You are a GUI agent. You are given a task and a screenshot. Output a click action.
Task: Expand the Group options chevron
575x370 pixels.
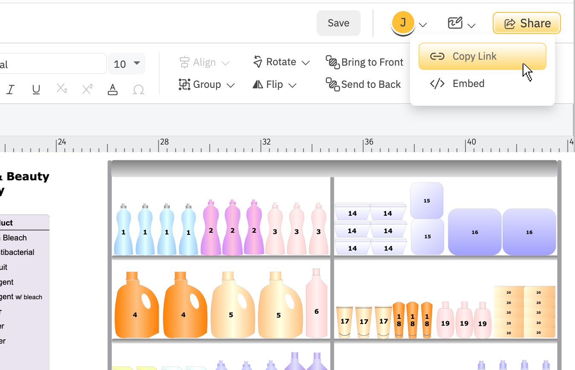(231, 85)
